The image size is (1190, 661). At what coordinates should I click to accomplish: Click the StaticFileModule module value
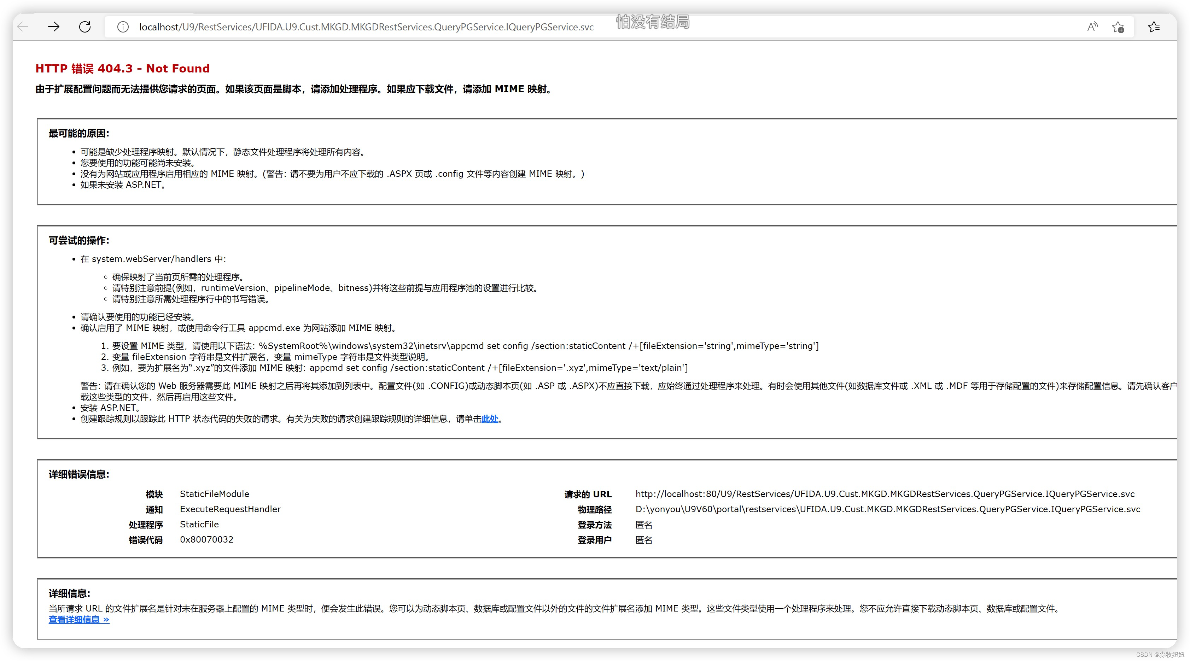coord(214,494)
